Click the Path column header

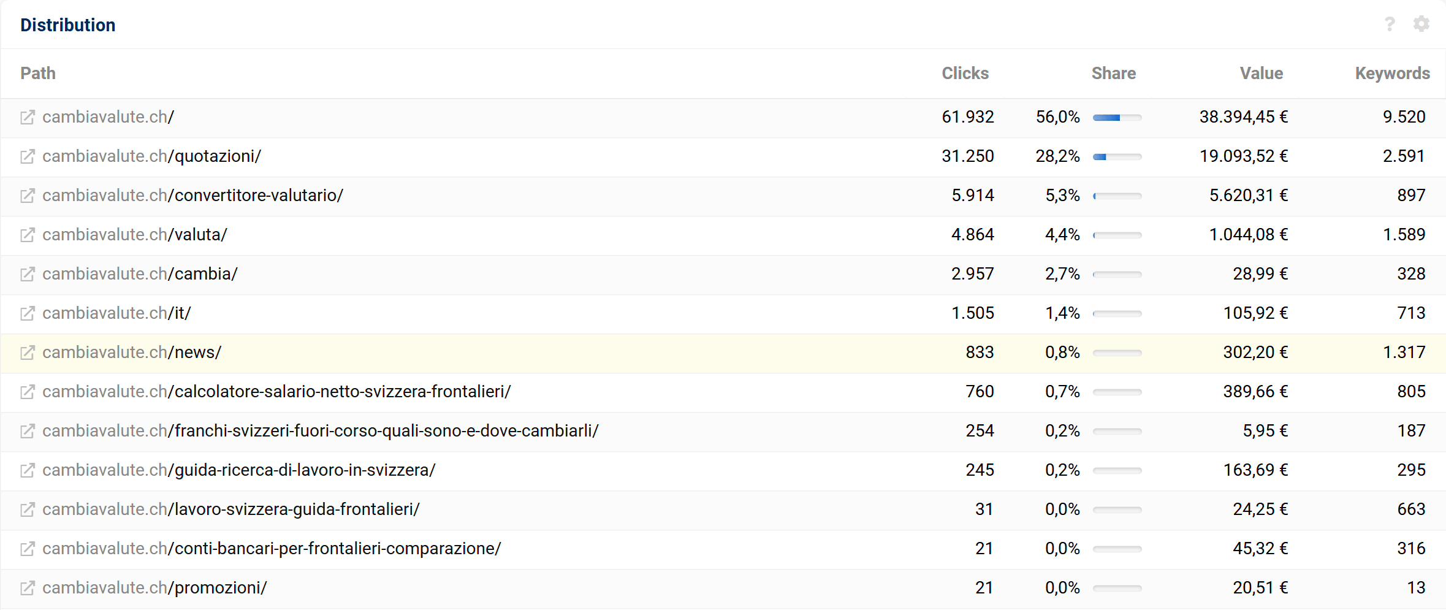[x=38, y=74]
